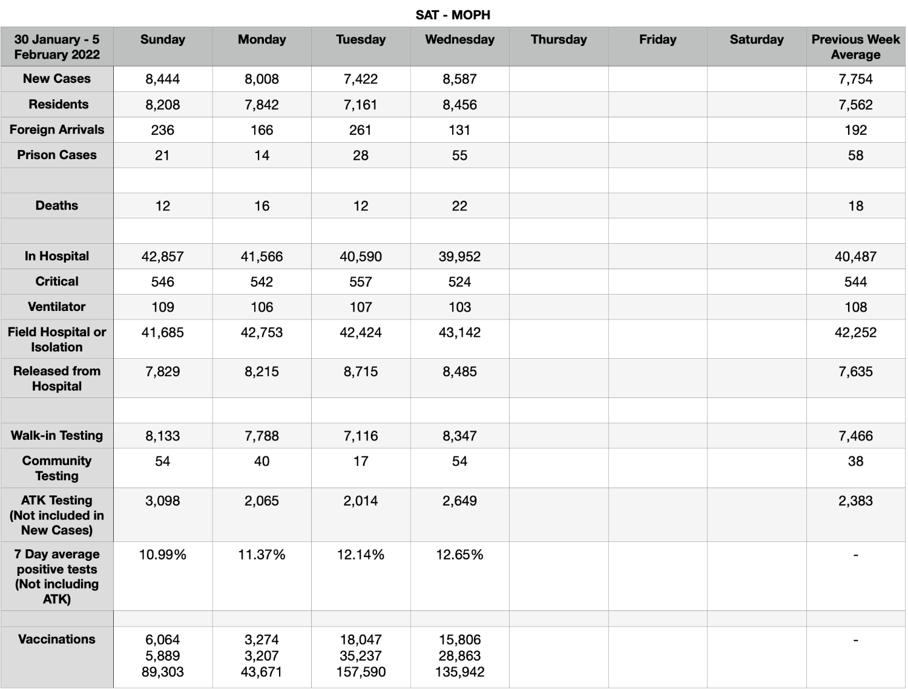Image resolution: width=908 pixels, height=689 pixels.
Task: Select the New Cases row label
Action: tap(57, 79)
